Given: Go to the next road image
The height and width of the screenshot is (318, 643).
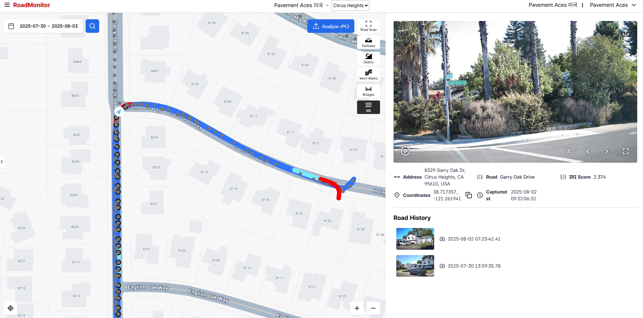Looking at the screenshot, I should 606,151.
